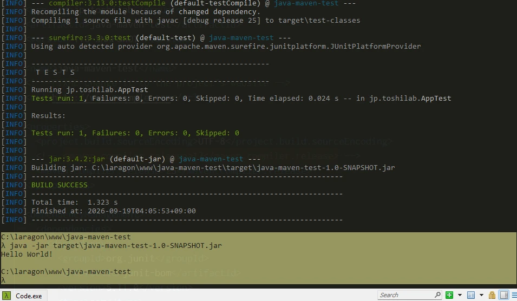The height and width of the screenshot is (301, 517).
Task: Click 'Using auto detected provider' line
Action: [226, 46]
